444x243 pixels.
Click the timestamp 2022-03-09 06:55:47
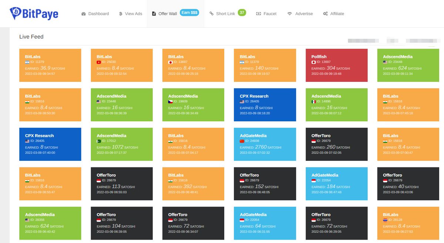pyautogui.click(x=40, y=192)
